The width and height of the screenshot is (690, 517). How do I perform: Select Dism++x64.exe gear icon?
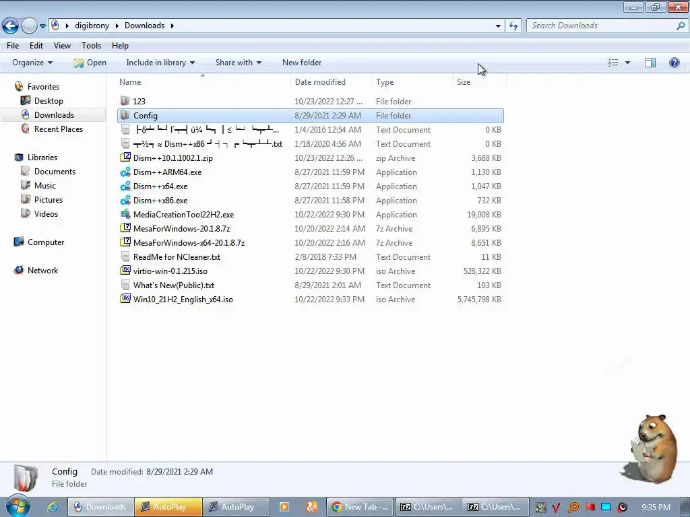pos(125,186)
